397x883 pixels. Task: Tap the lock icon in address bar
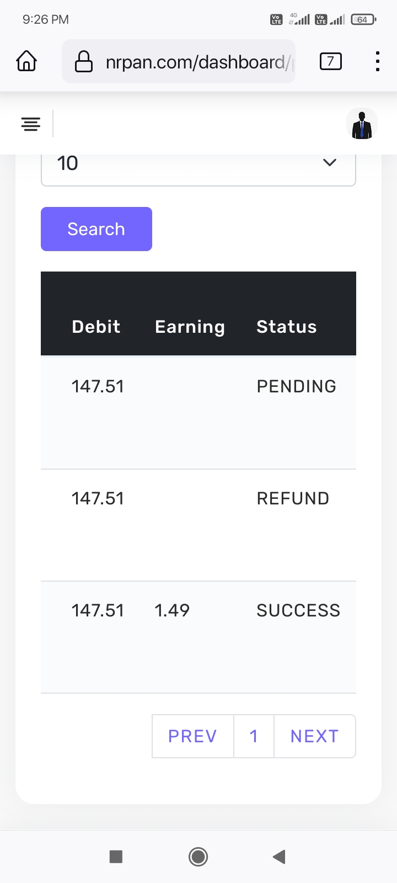point(83,61)
